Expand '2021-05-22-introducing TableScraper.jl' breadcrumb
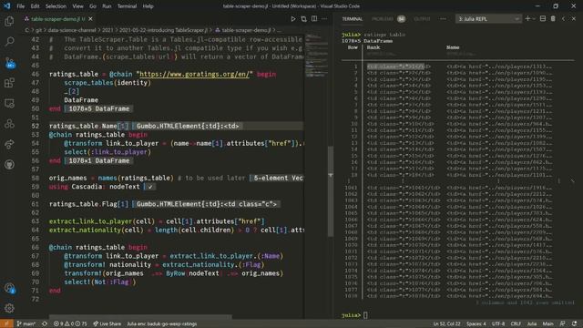583x328 pixels. [164, 30]
